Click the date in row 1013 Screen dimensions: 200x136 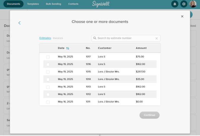pyautogui.click(x=65, y=87)
